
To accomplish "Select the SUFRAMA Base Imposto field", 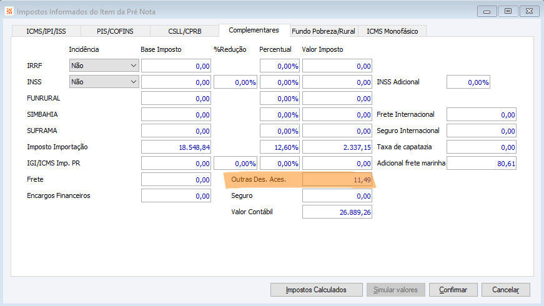I will click(176, 131).
